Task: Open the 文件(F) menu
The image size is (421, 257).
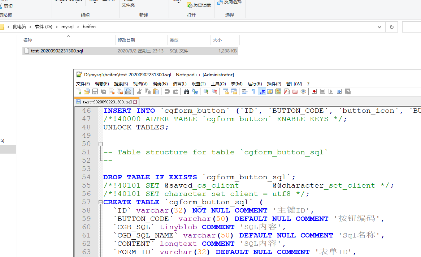Action: point(83,84)
